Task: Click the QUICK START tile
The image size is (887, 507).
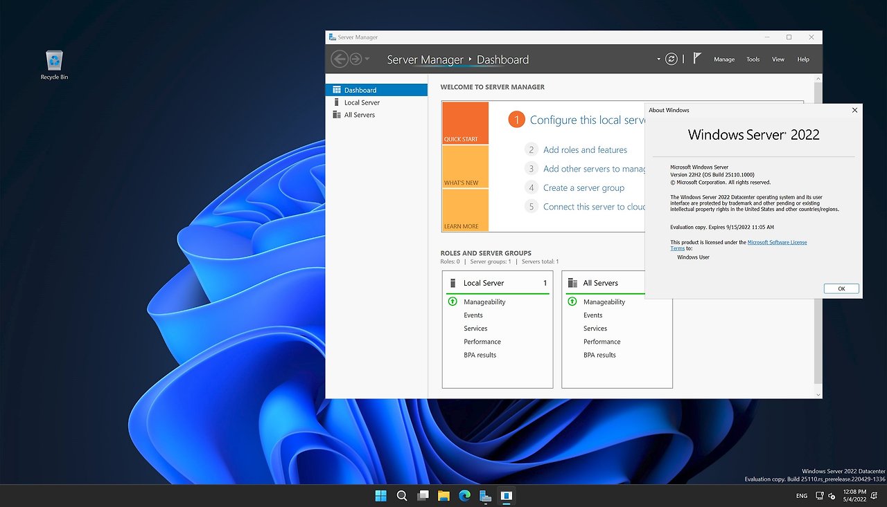Action: 465,123
